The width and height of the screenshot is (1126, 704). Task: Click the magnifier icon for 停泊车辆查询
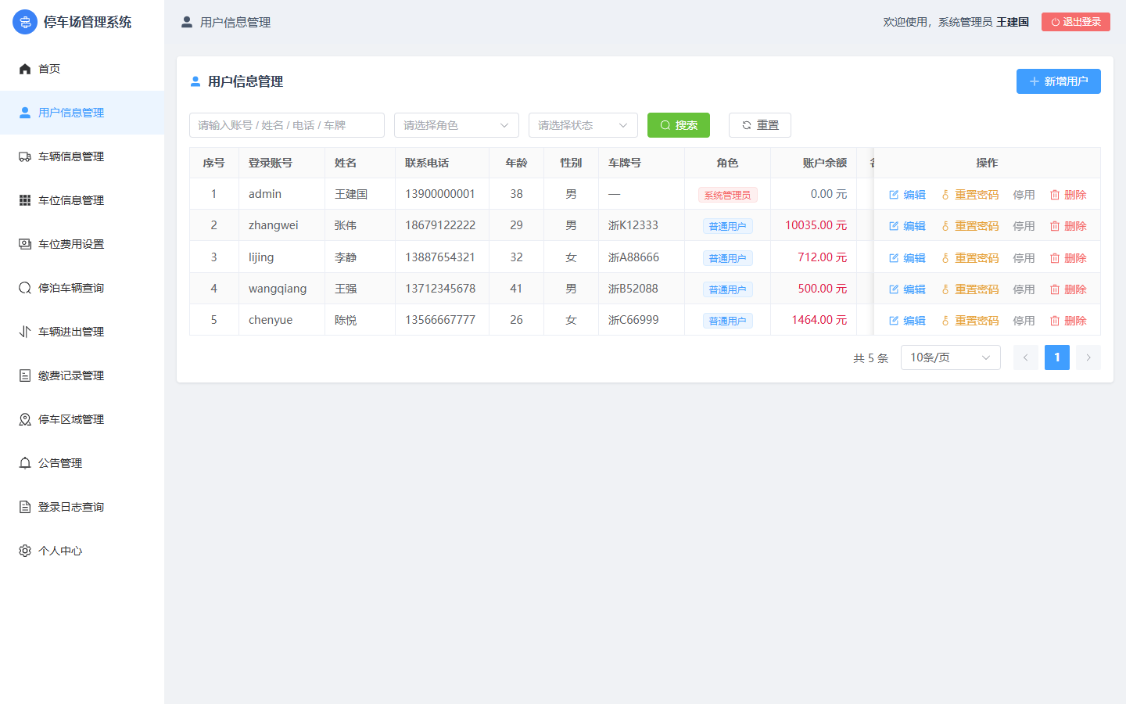coord(25,288)
